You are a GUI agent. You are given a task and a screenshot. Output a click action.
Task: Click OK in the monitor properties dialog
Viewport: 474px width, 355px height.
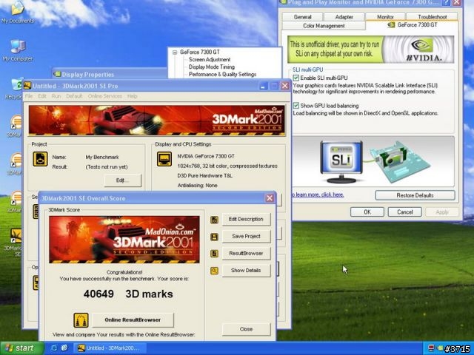tap(367, 212)
